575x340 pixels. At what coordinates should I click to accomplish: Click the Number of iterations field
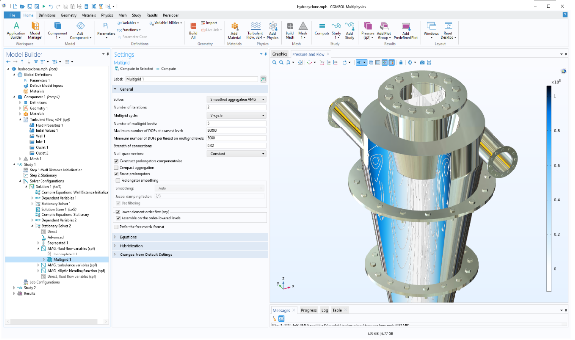(x=237, y=107)
